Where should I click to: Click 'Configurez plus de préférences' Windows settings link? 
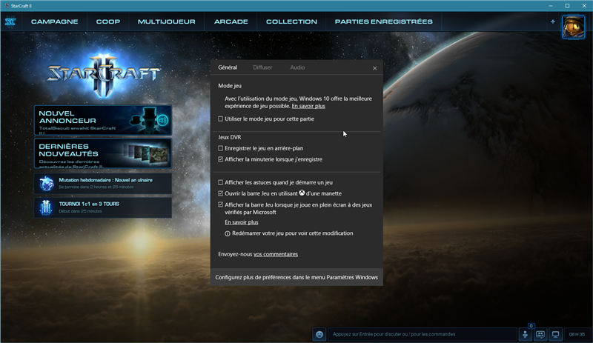click(x=296, y=277)
